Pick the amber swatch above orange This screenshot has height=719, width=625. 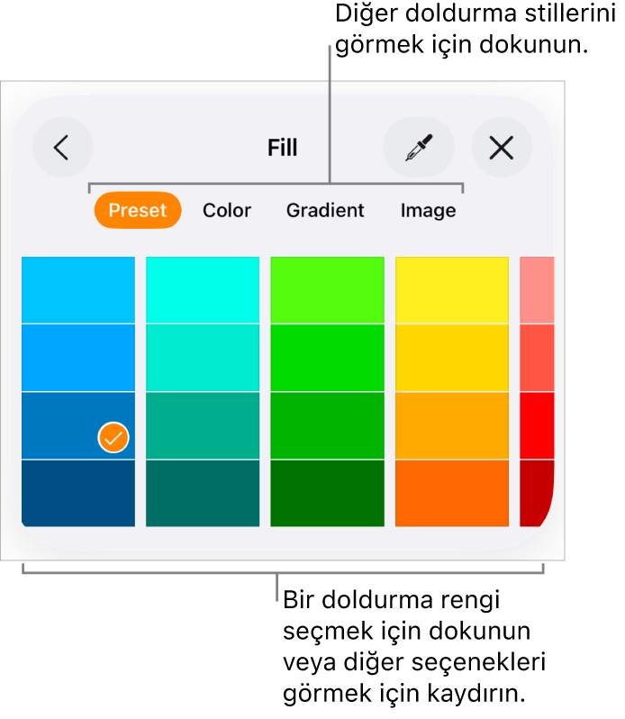coord(451,425)
